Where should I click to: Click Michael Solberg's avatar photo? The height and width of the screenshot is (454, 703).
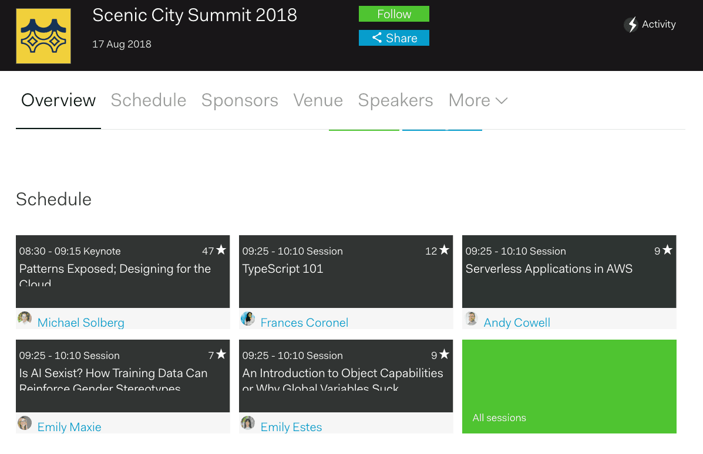25,319
